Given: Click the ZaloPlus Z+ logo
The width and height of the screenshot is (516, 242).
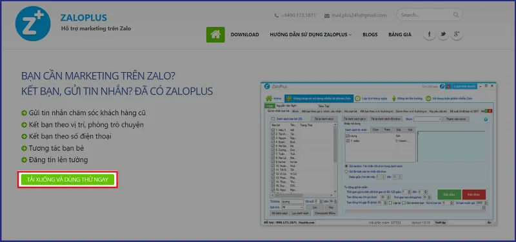Looking at the screenshot, I should (33, 23).
